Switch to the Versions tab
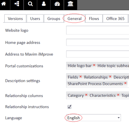129x127 pixels. [x=15, y=18]
